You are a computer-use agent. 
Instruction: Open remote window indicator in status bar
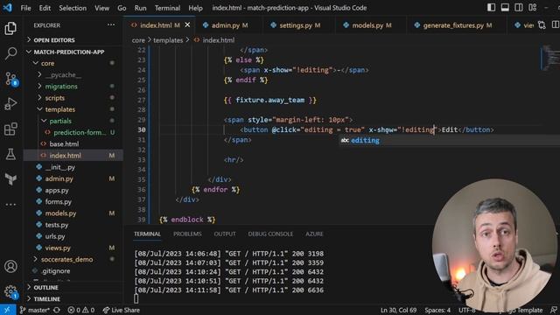click(x=8, y=310)
